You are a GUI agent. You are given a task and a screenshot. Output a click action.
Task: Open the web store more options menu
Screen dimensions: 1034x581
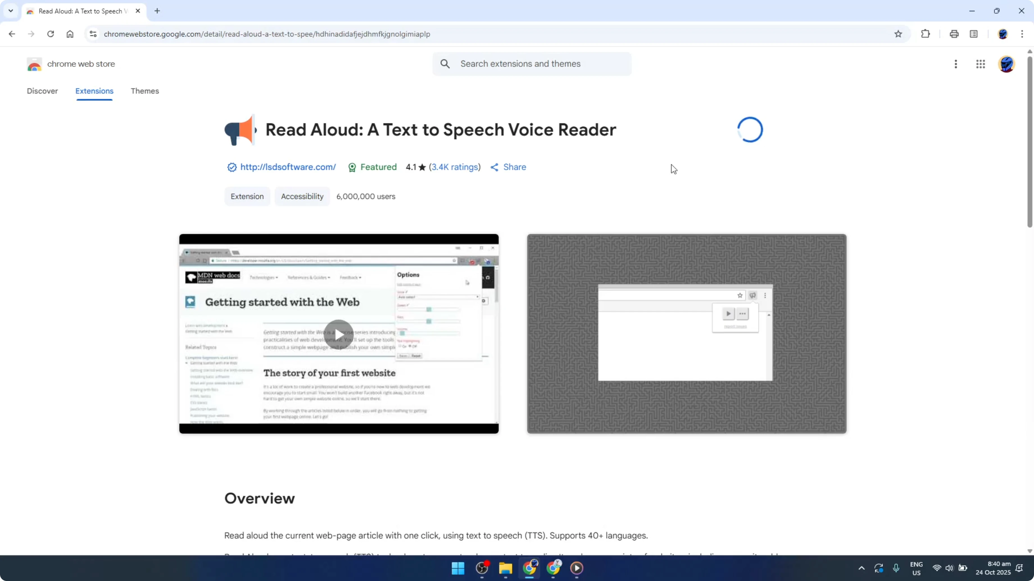coord(956,64)
